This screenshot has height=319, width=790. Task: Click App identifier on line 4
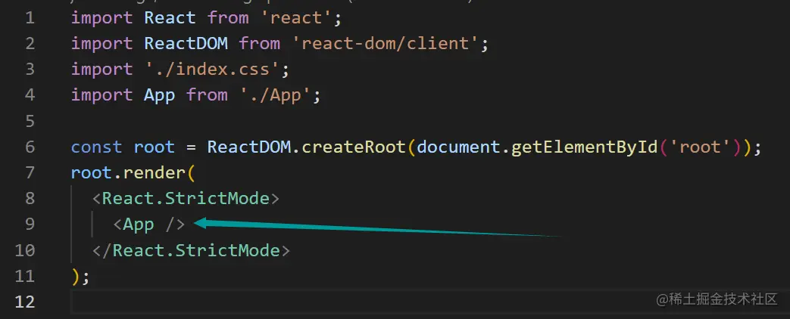coord(160,94)
